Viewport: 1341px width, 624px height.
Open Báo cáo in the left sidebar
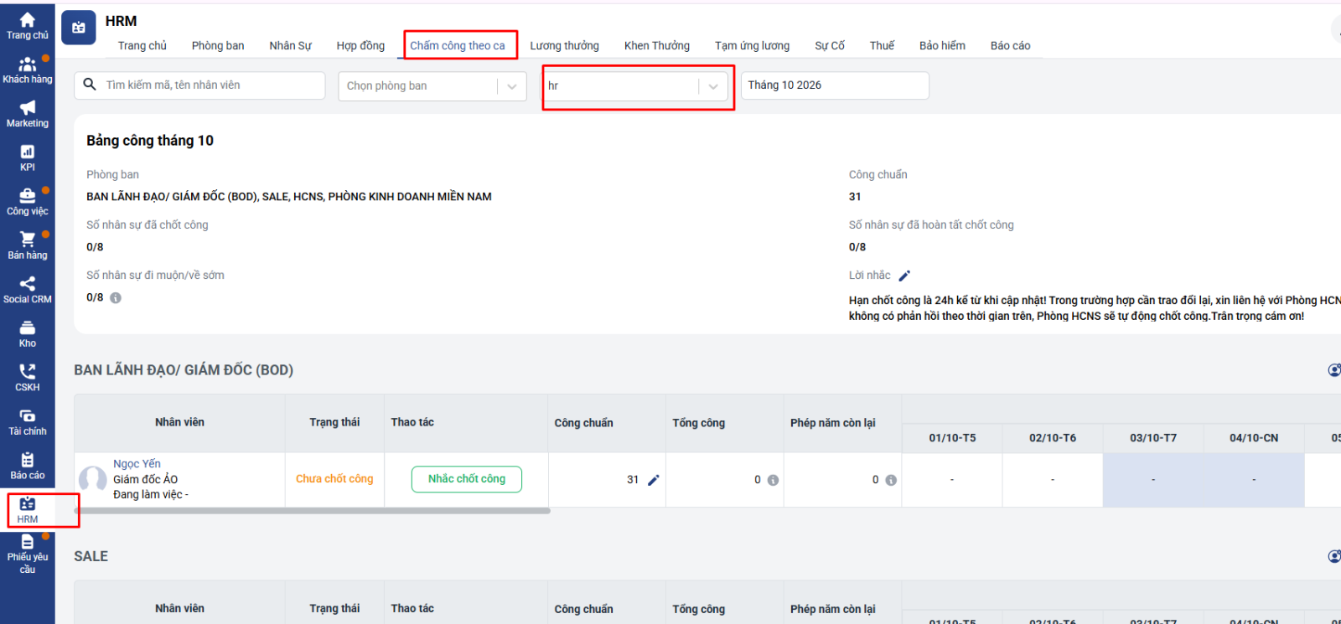[28, 466]
